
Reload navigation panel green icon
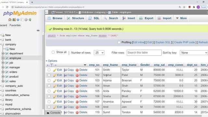pos(30,20)
